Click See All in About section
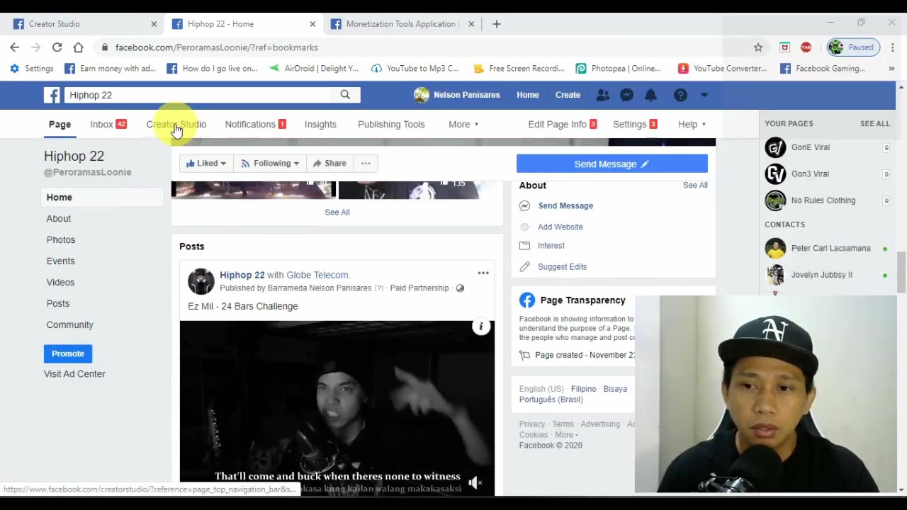This screenshot has width=907, height=510. click(695, 185)
